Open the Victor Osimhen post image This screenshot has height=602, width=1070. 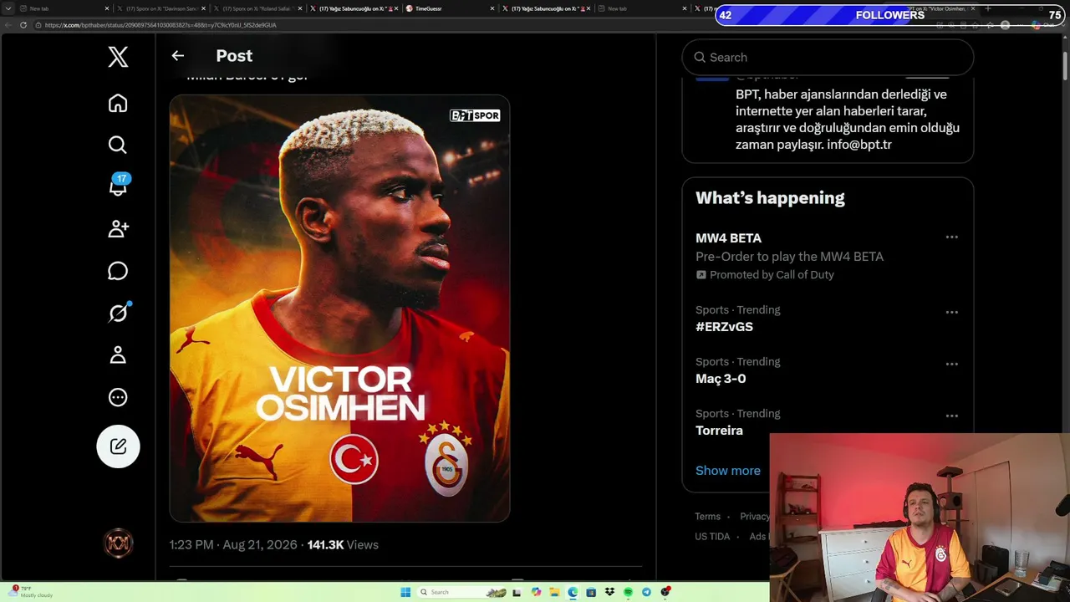click(339, 309)
